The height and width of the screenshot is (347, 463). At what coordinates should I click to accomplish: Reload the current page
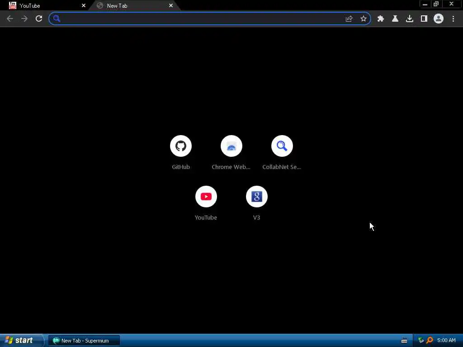[x=39, y=19]
